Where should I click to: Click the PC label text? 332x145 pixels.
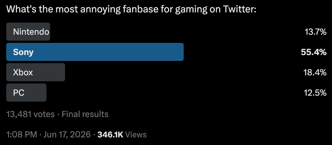tap(19, 93)
